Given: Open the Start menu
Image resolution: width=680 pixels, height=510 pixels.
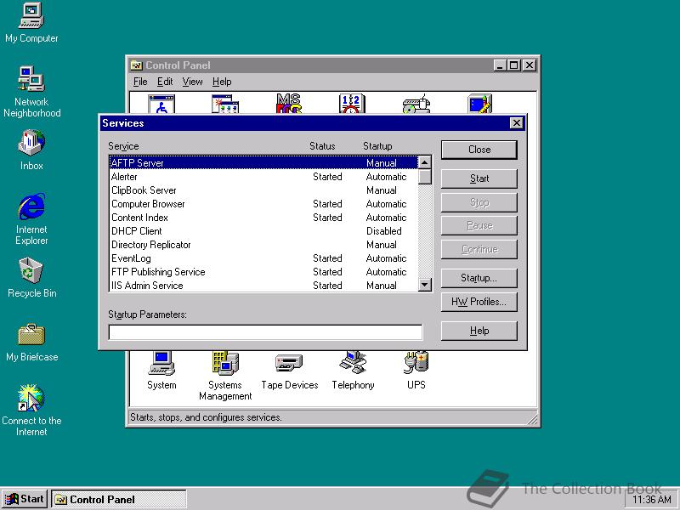Looking at the screenshot, I should (x=25, y=499).
